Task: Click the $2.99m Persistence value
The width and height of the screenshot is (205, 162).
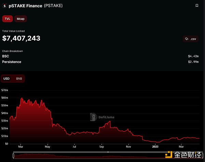Action: (x=193, y=62)
